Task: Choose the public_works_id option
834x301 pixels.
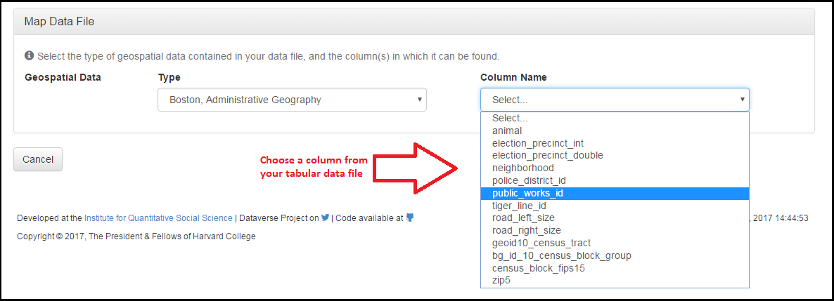Action: [x=615, y=193]
